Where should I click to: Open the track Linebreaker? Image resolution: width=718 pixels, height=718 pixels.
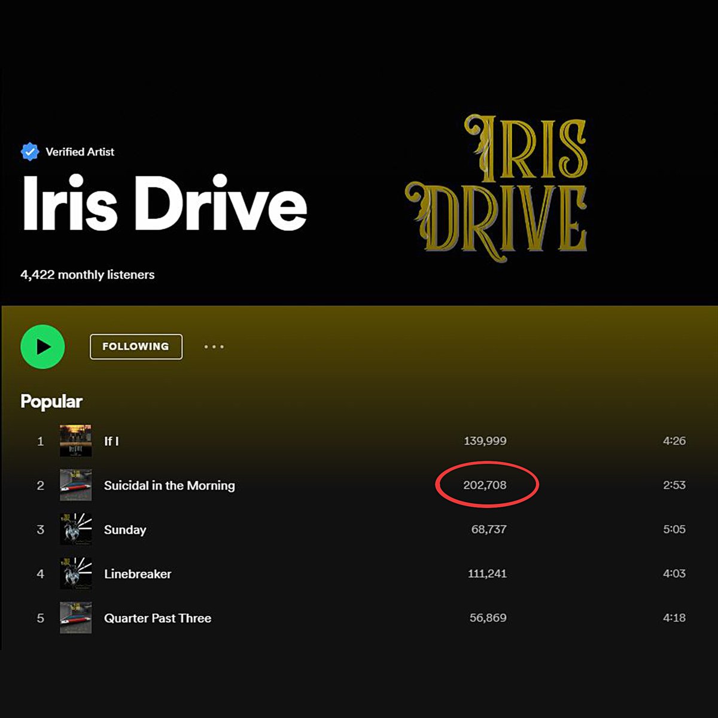(137, 574)
